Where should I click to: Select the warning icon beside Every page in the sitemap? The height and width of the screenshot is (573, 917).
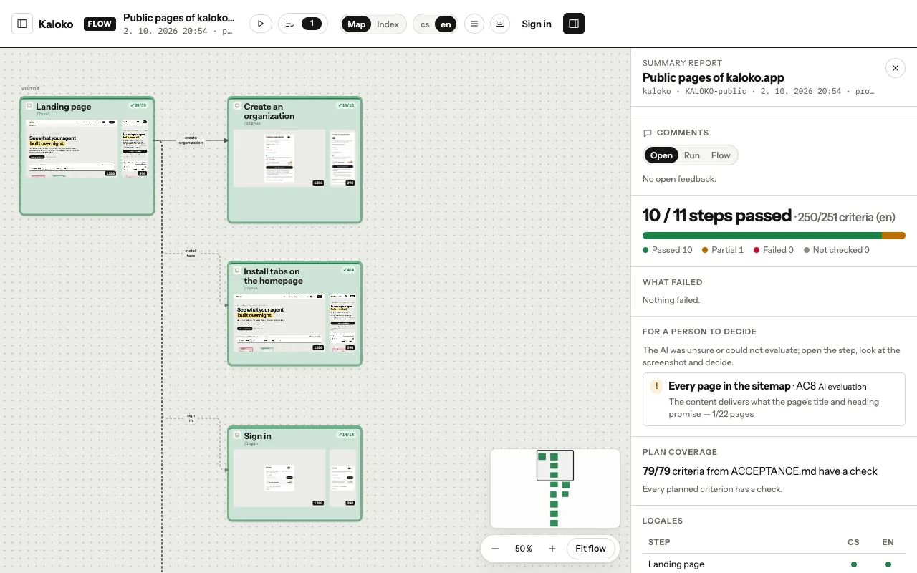click(656, 387)
